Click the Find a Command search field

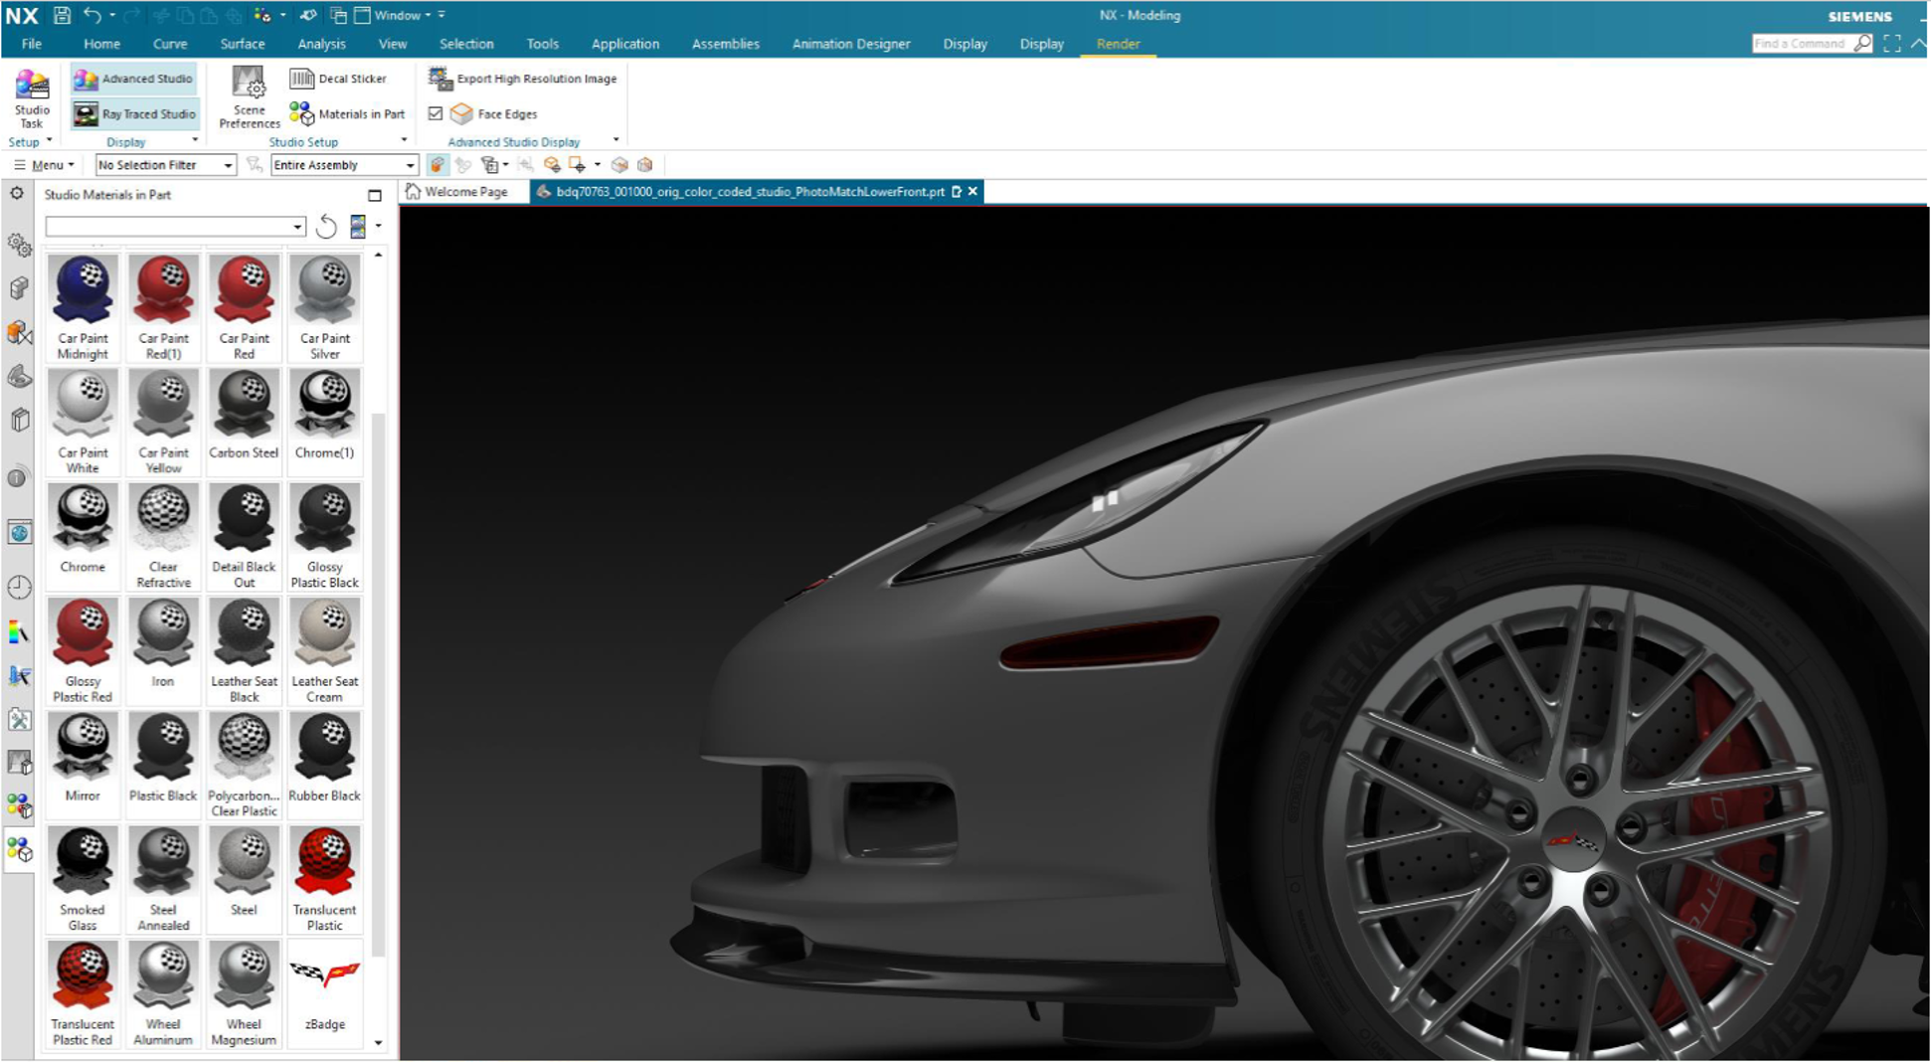[x=1802, y=44]
